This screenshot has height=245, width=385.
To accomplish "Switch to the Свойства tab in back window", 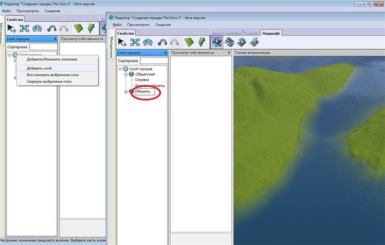I will [15, 19].
